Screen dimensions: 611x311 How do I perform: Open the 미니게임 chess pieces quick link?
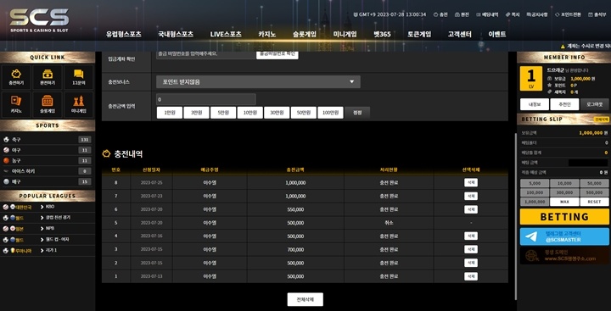(x=79, y=105)
